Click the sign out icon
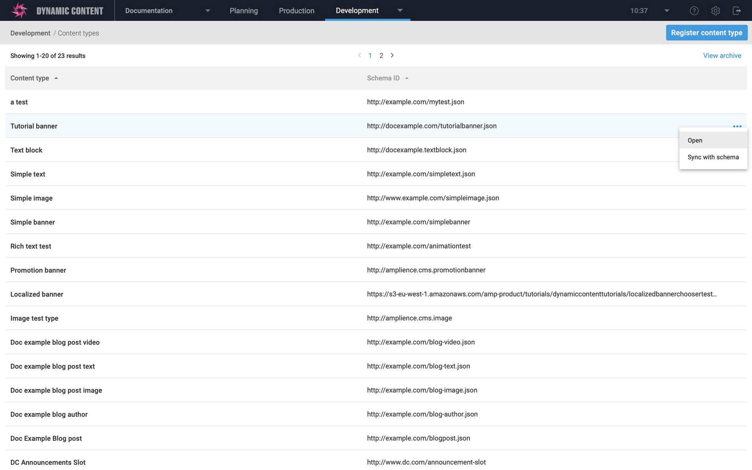Viewport: 752px width, 470px height. click(x=737, y=10)
